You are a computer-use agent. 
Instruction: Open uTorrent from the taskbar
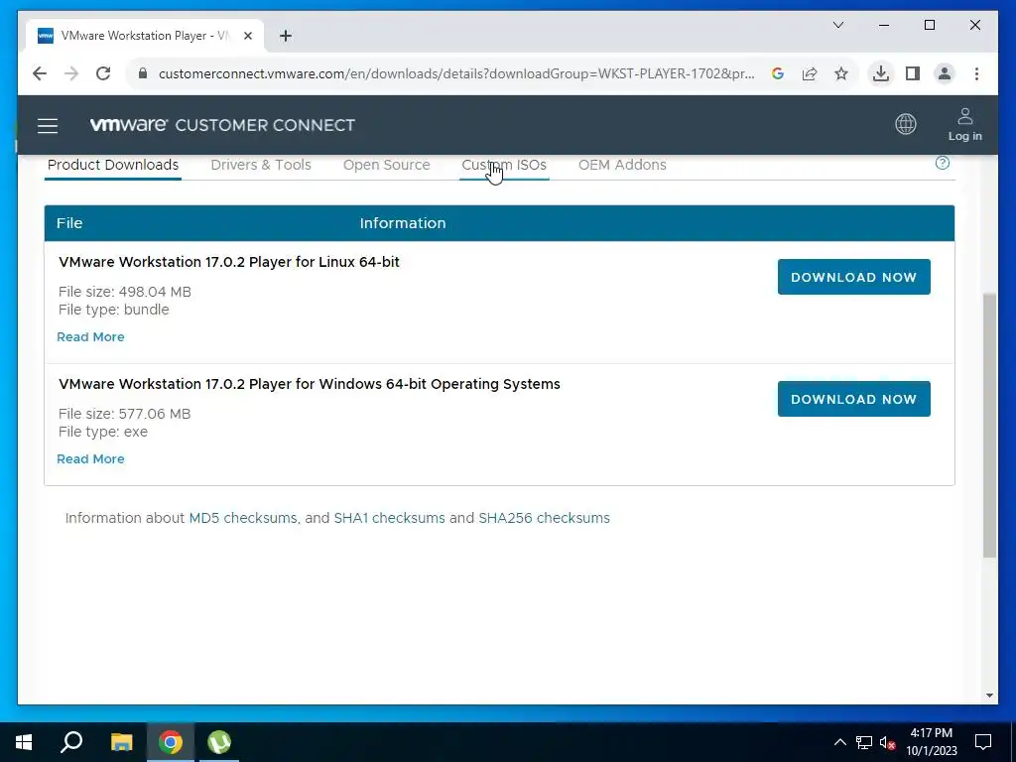pyautogui.click(x=219, y=742)
